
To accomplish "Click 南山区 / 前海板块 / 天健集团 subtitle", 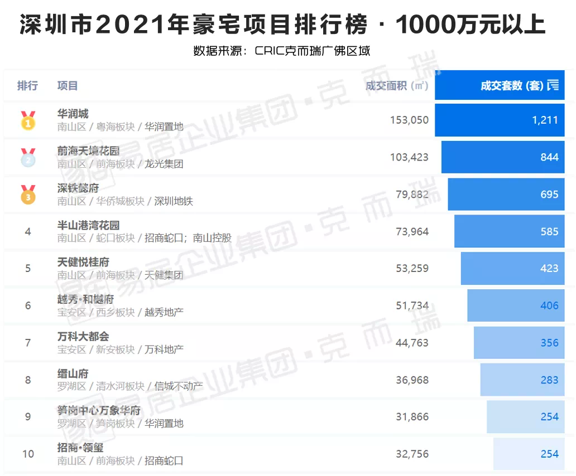I will coord(120,275).
